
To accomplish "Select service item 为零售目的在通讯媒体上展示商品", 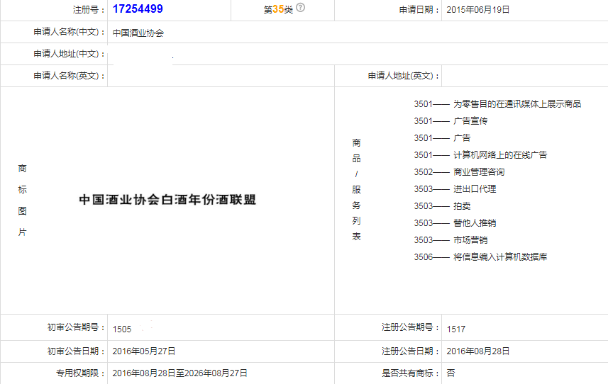I will [x=517, y=103].
